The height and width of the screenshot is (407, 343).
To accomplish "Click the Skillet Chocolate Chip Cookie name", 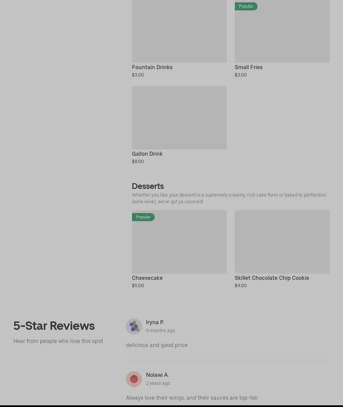I will 272,278.
